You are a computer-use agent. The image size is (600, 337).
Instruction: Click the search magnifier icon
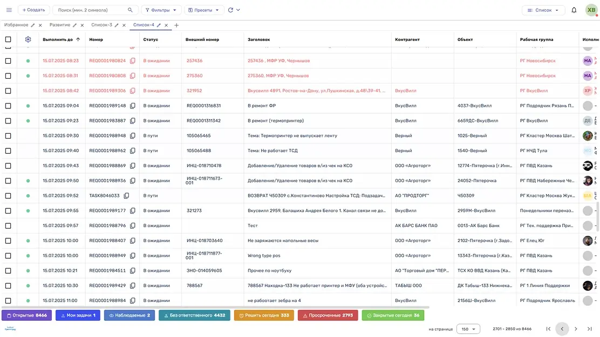[130, 10]
